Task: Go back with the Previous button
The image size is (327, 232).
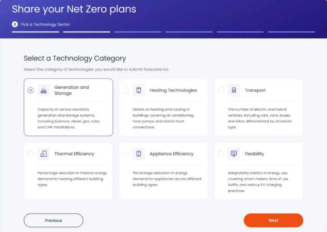Action: click(x=53, y=220)
